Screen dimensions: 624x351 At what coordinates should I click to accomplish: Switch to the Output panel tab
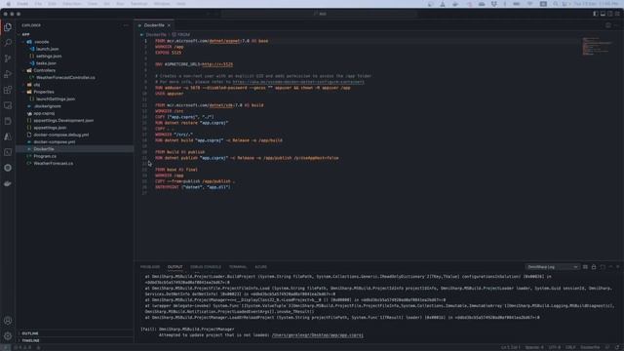click(x=175, y=267)
